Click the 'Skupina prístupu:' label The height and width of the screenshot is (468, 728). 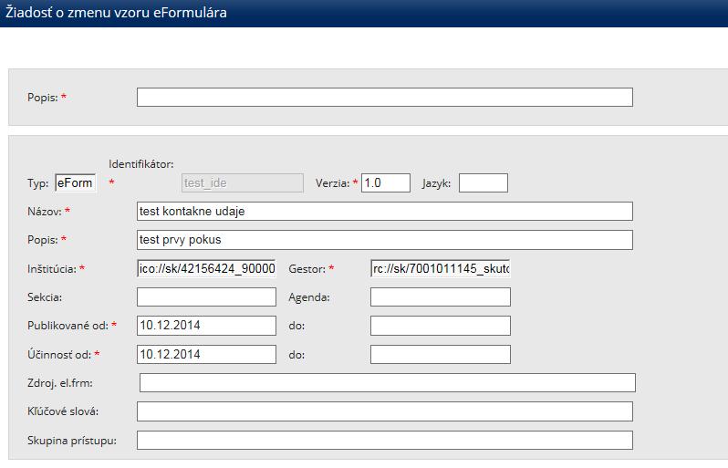tap(72, 441)
